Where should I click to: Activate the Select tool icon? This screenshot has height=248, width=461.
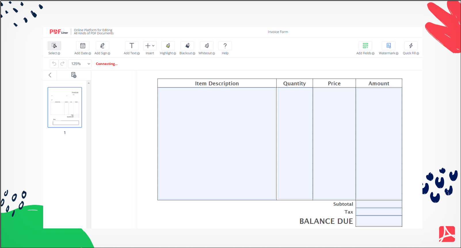click(x=54, y=46)
